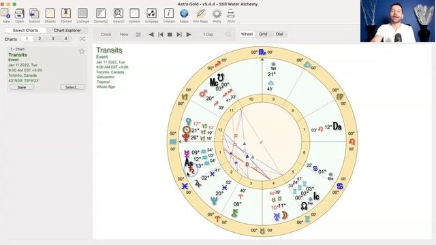This screenshot has width=436, height=245.
Task: Open a chart file with the Open icon
Action: pyautogui.click(x=19, y=14)
